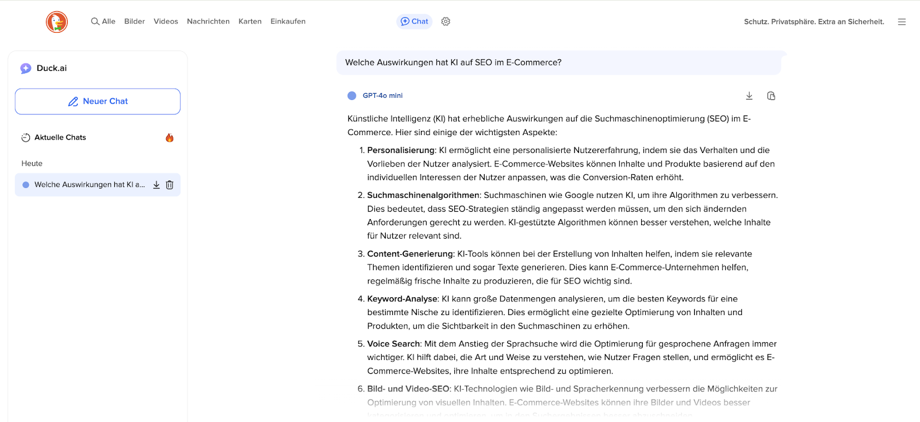
Task: Open the Alle search tab
Action: [103, 21]
